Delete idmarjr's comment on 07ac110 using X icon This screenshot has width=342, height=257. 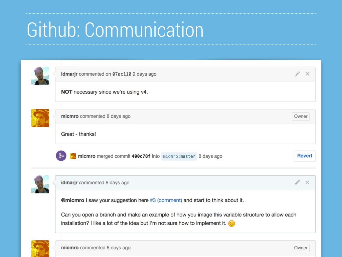[307, 74]
